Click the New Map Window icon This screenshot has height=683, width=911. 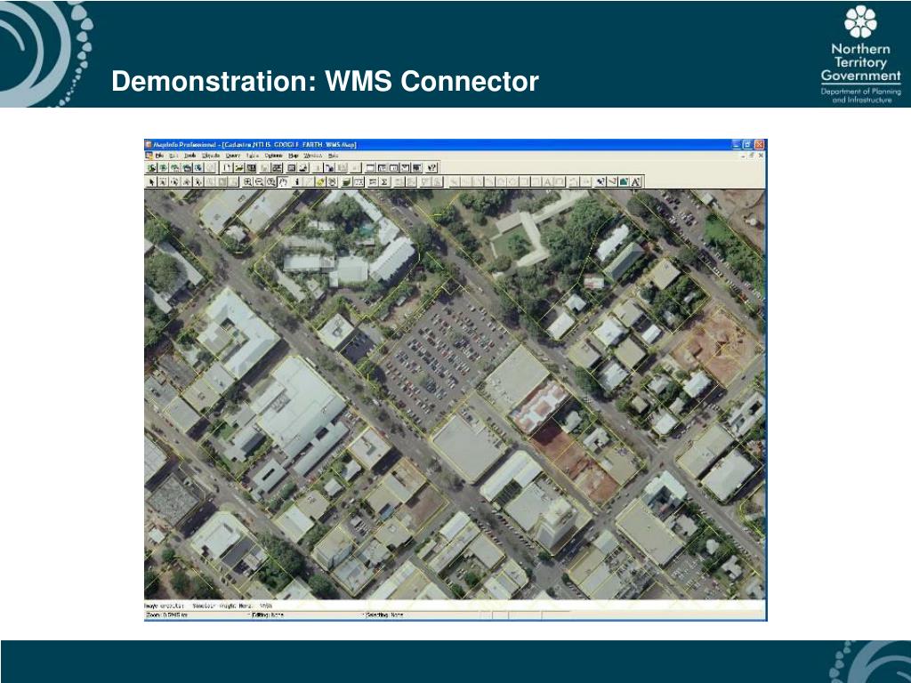(x=382, y=168)
